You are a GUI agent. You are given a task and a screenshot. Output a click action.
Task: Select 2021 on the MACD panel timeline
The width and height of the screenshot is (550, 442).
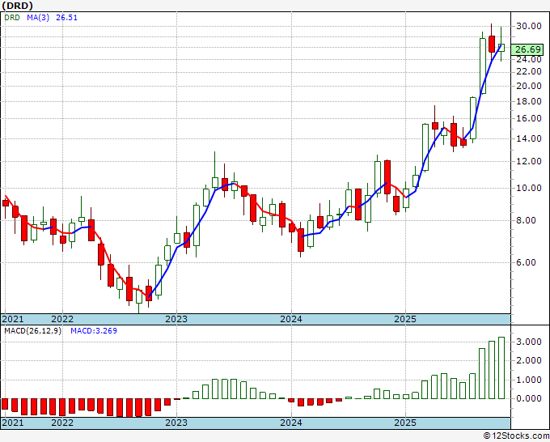[11, 423]
